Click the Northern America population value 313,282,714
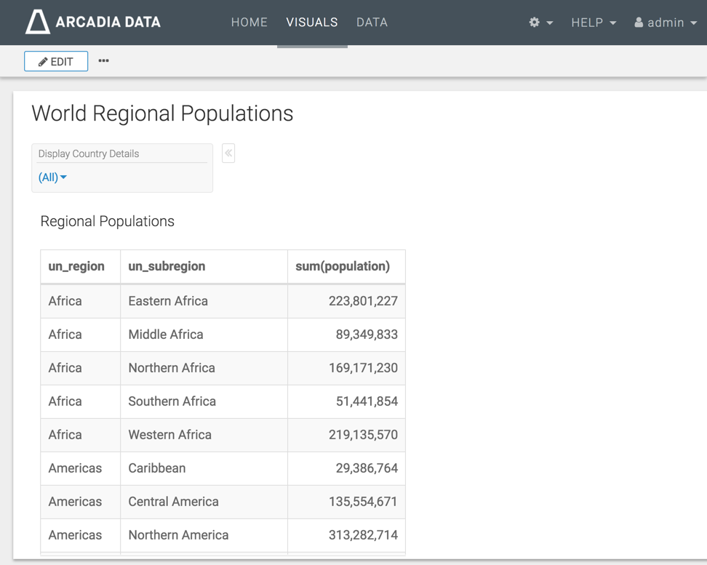707x565 pixels. point(363,535)
